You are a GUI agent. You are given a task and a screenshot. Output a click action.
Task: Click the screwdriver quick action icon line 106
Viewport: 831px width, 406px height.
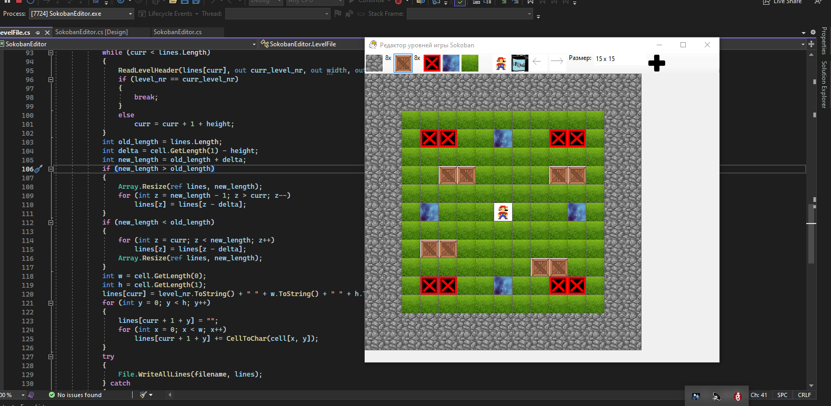(x=38, y=169)
